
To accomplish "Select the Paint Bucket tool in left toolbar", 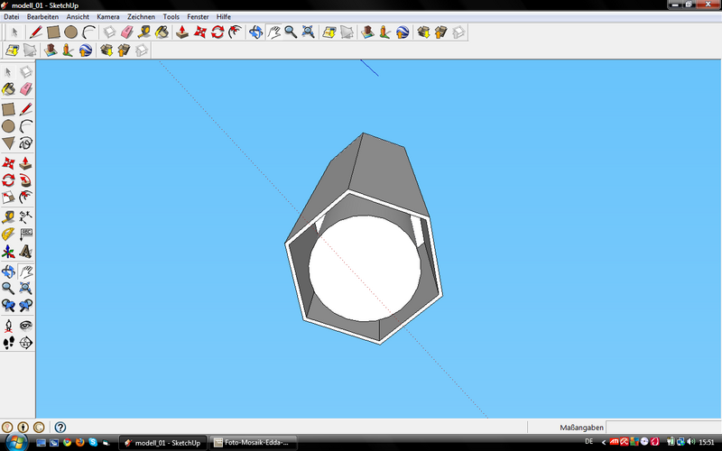I will point(8,89).
